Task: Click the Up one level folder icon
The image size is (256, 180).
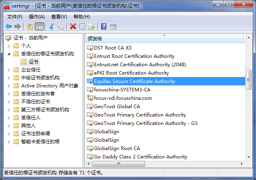Action: 30,26
